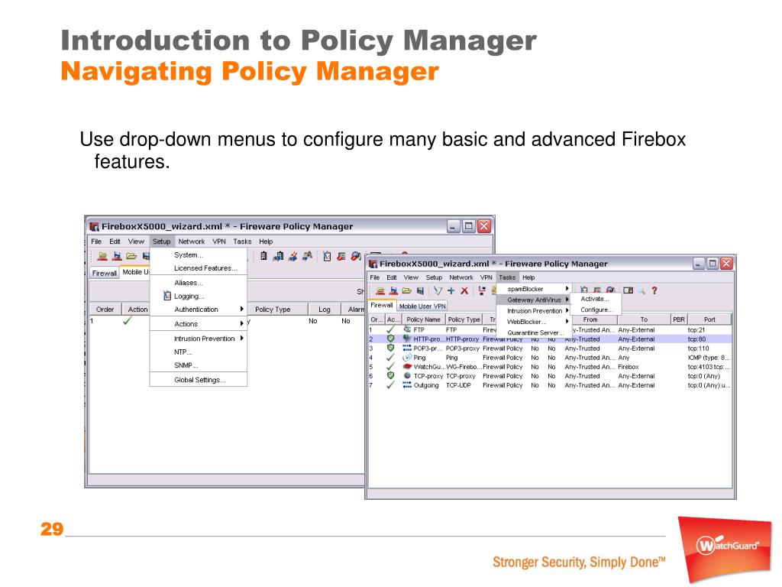Open Global Settings from Setup menu

(199, 380)
